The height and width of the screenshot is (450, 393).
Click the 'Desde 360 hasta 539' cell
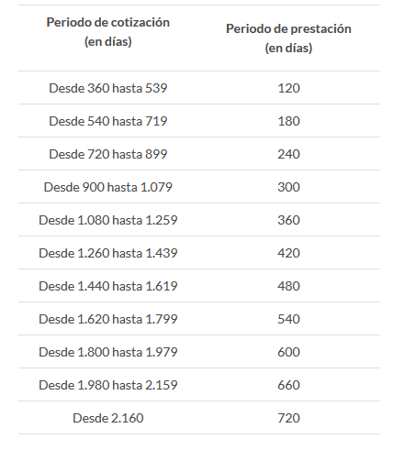pos(108,88)
